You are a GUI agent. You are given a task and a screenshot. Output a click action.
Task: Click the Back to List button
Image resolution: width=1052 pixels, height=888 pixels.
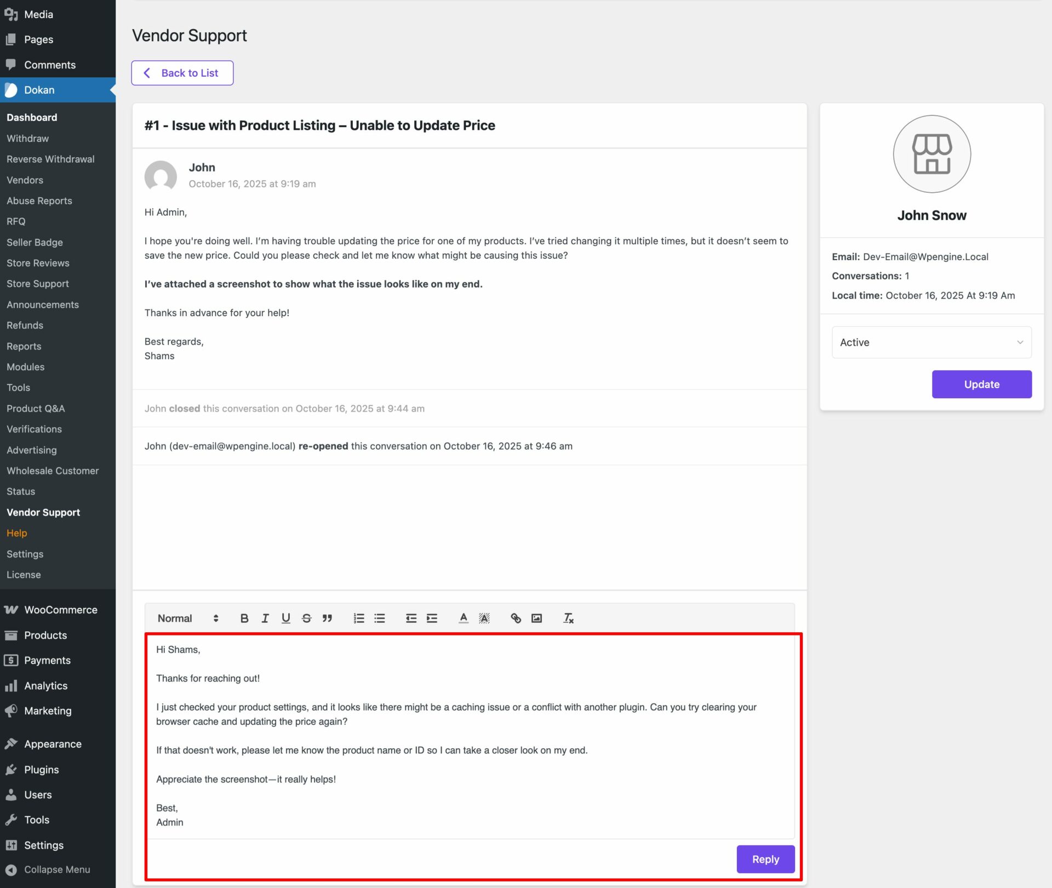click(x=182, y=73)
